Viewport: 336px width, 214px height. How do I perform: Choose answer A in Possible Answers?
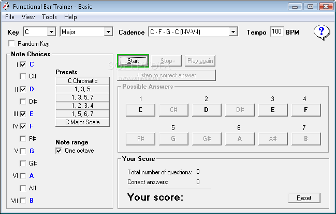tap(240, 139)
